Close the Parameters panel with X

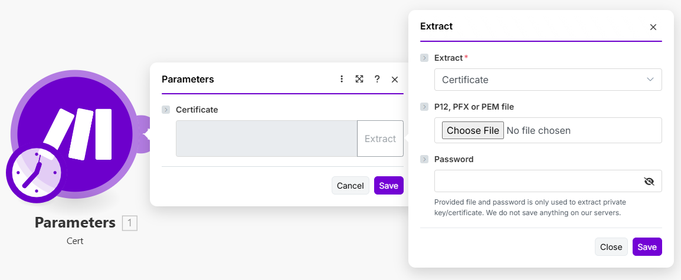(395, 79)
